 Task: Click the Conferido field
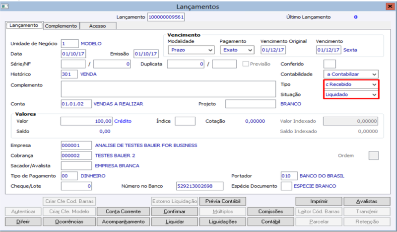click(x=330, y=64)
